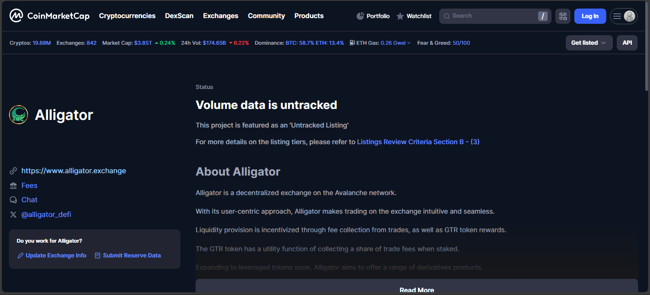Open the DexScan menu item
This screenshot has width=650, height=295.
point(179,16)
